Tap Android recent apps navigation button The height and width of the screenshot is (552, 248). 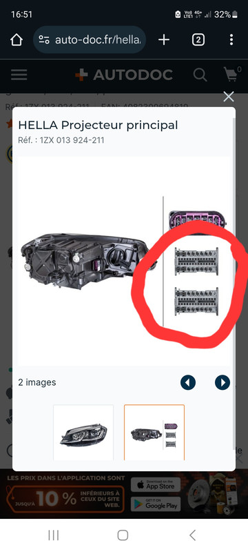coord(54,535)
